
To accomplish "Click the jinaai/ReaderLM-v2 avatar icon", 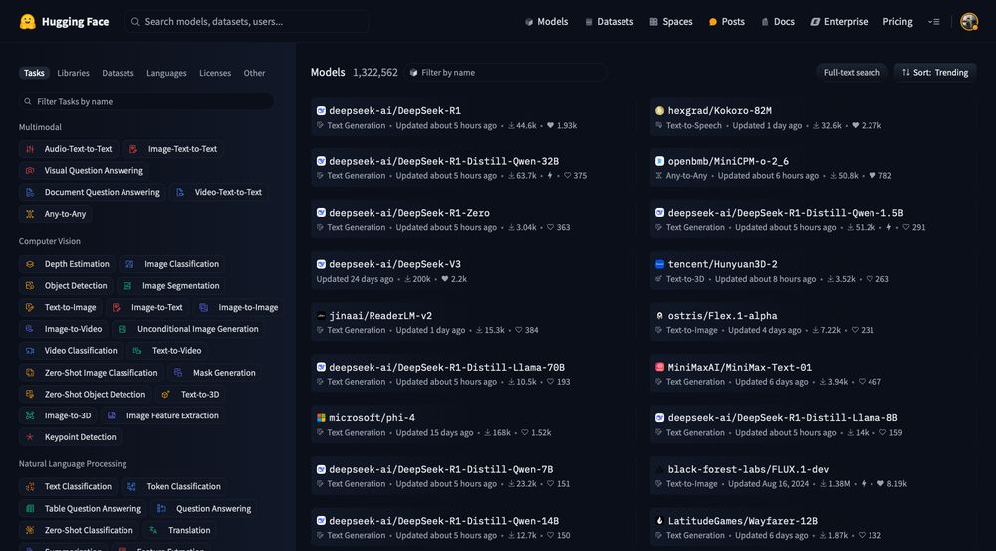I will coord(321,315).
